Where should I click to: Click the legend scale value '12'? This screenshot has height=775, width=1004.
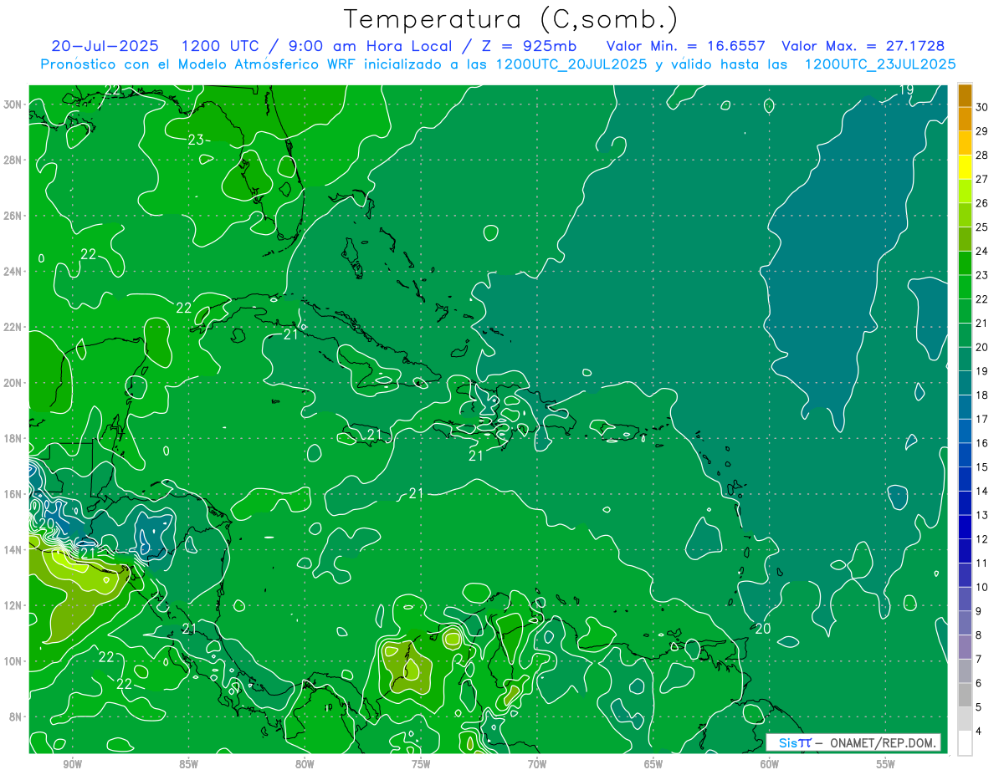coord(982,539)
